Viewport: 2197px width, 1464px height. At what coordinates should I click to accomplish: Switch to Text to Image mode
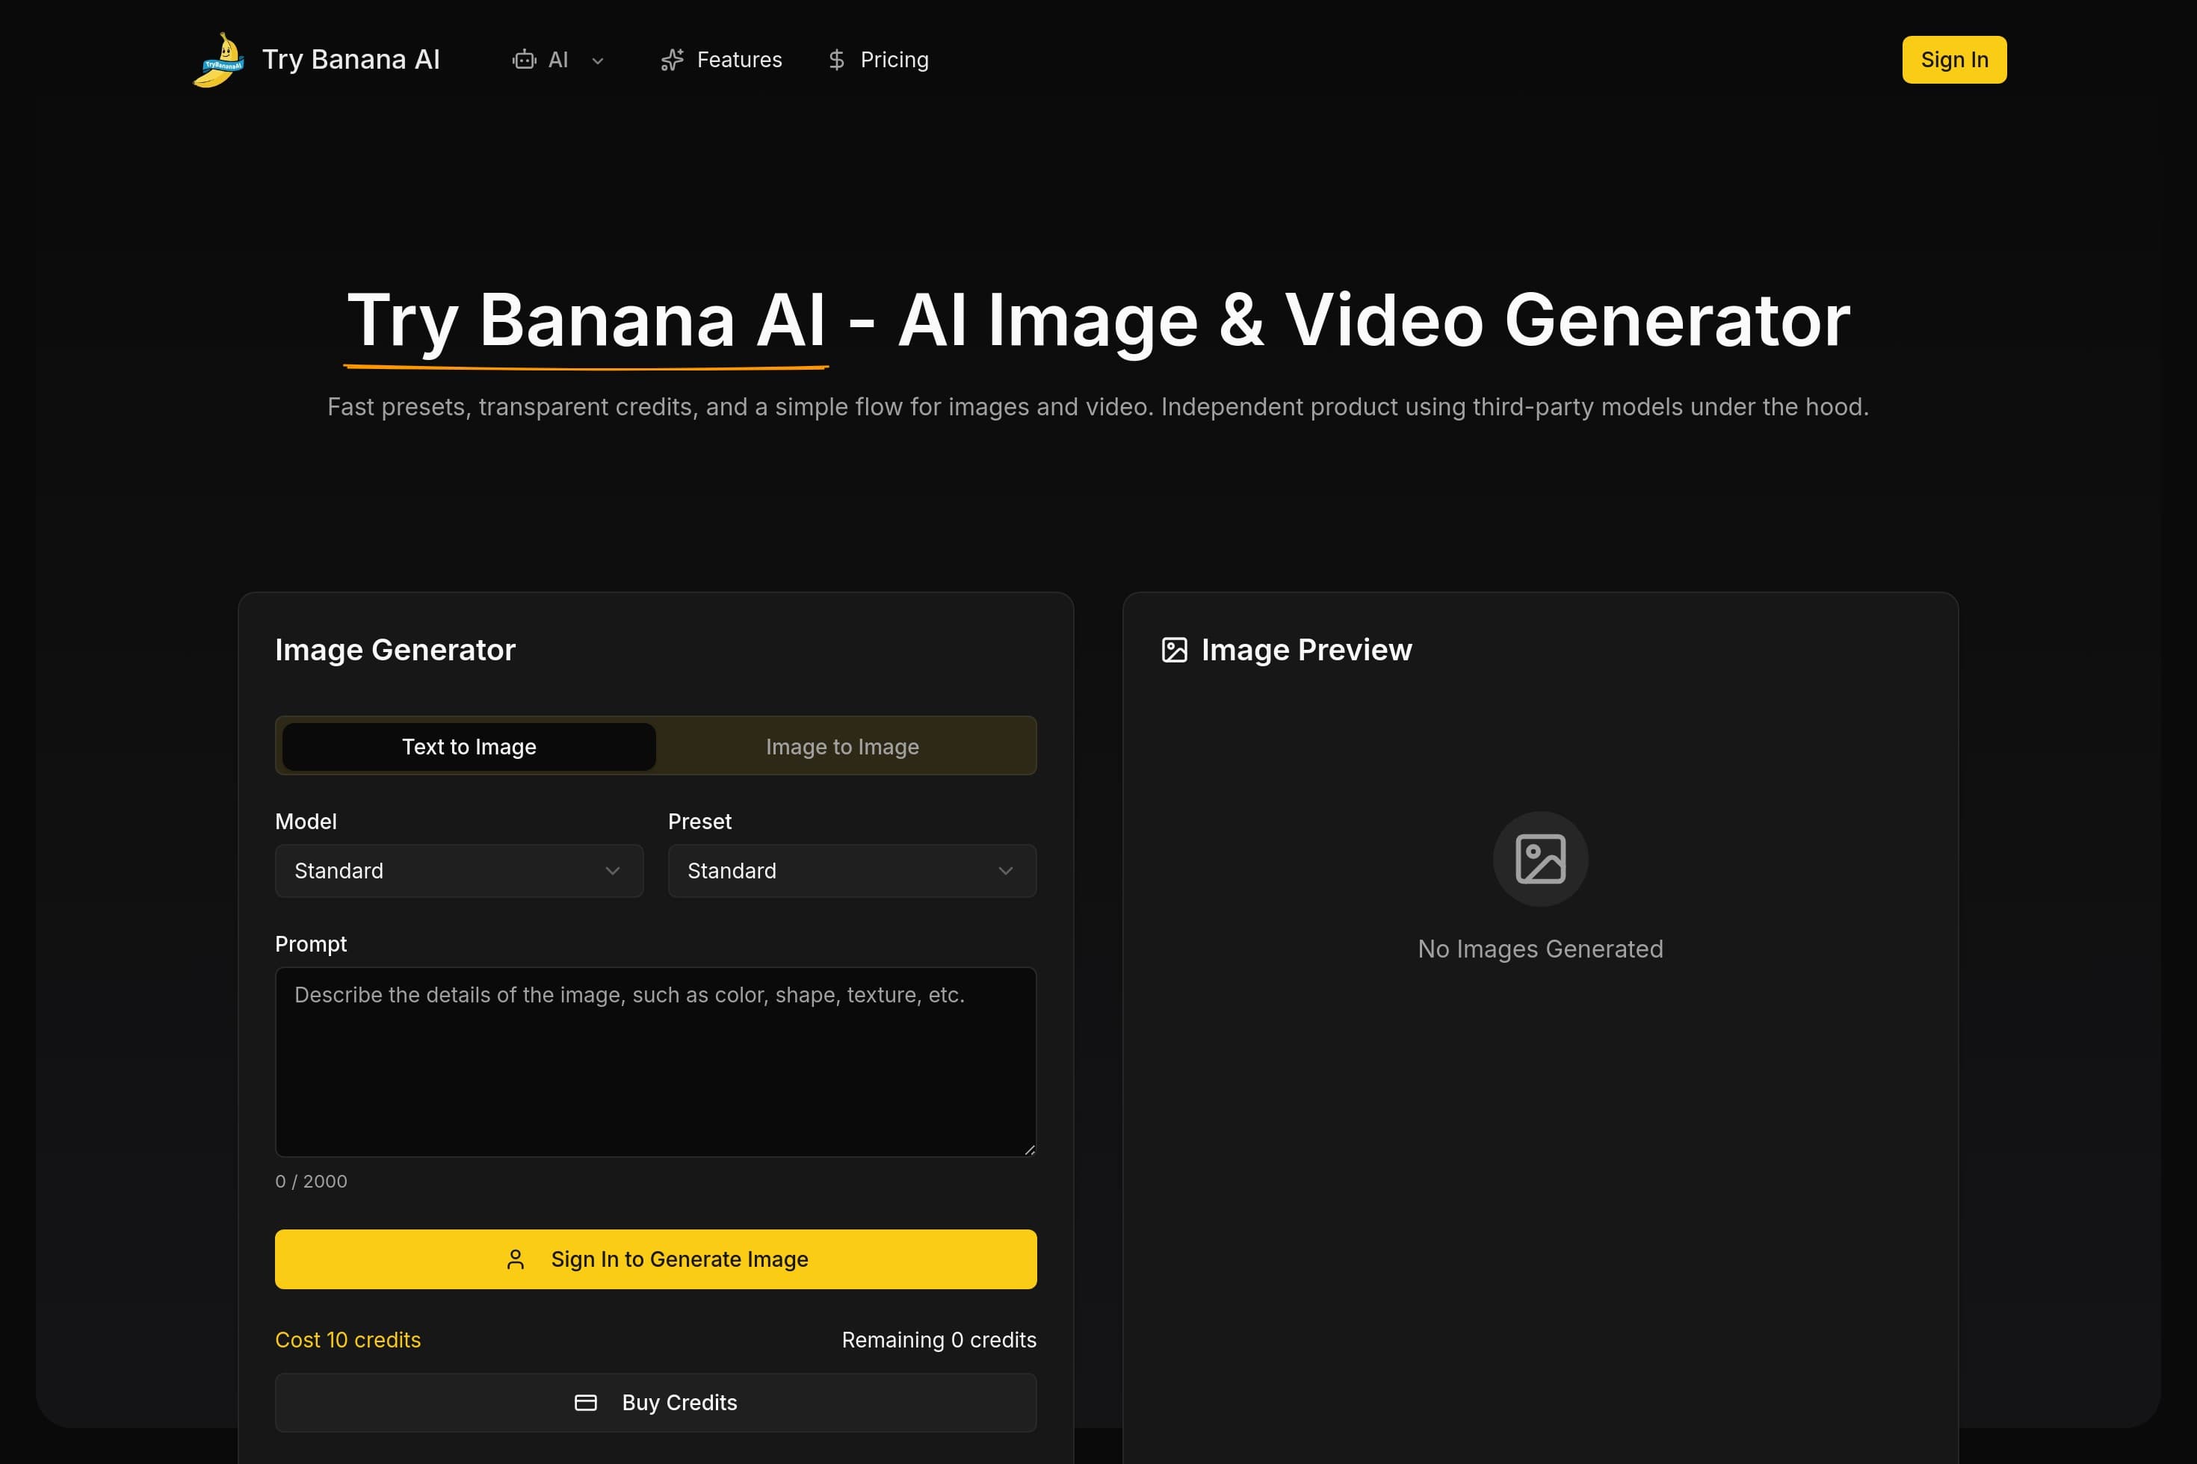coord(467,746)
